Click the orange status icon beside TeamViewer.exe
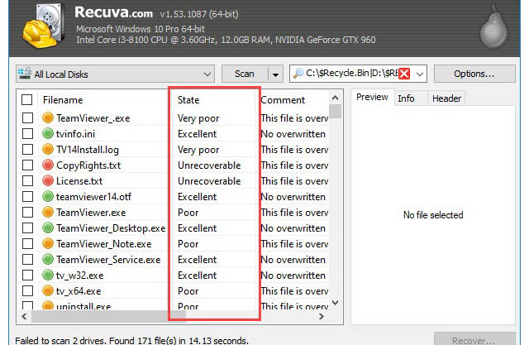This screenshot has height=345, width=529. (x=48, y=213)
